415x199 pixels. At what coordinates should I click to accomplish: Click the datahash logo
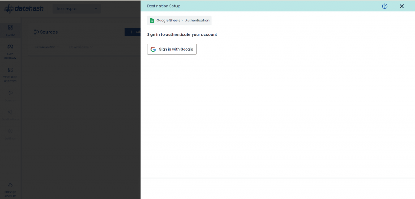pyautogui.click(x=24, y=8)
